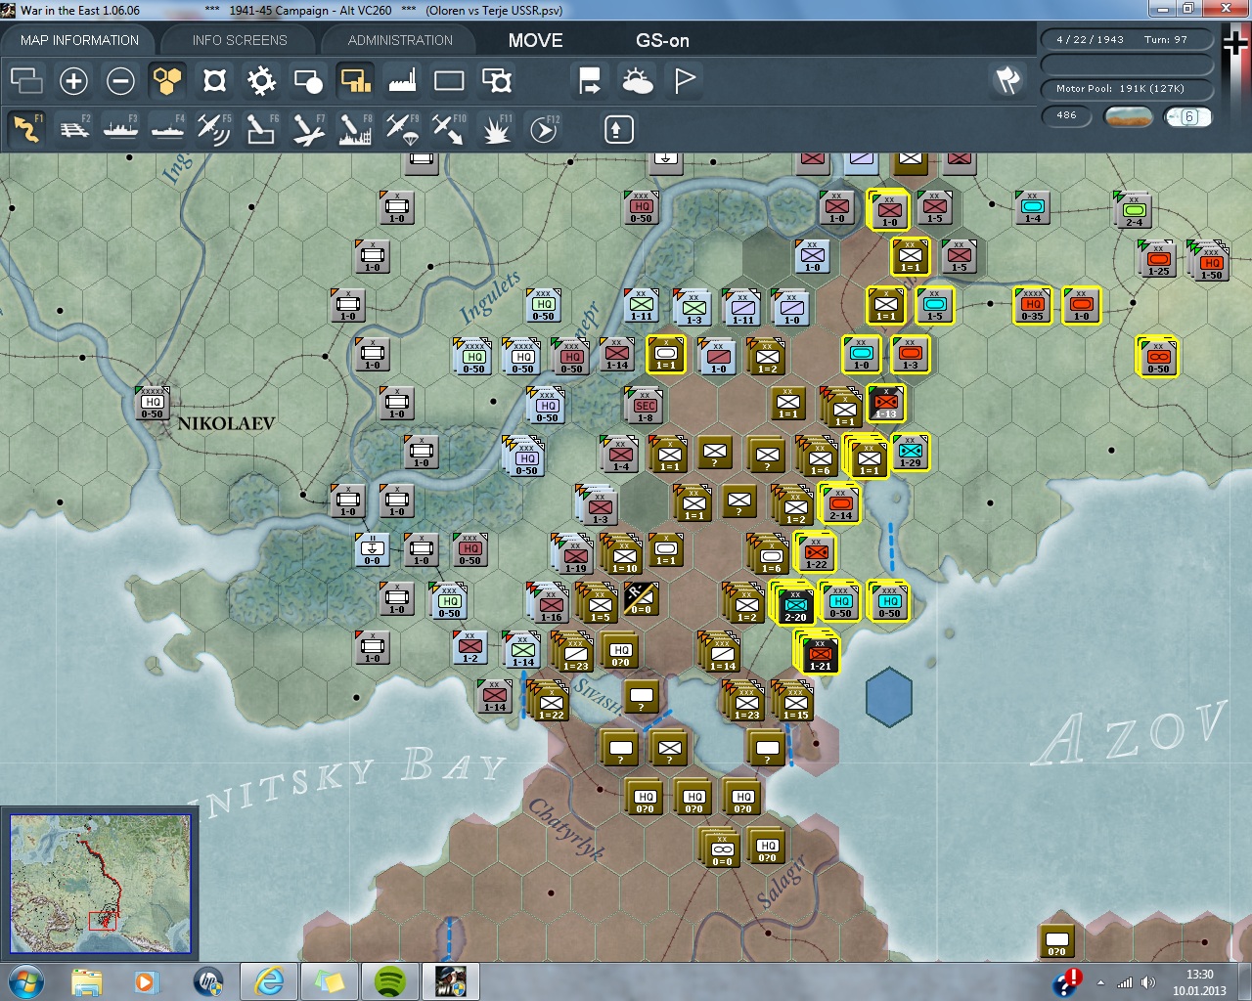Image resolution: width=1252 pixels, height=1001 pixels.
Task: Open the INFO SCREENS tab
Action: click(240, 40)
